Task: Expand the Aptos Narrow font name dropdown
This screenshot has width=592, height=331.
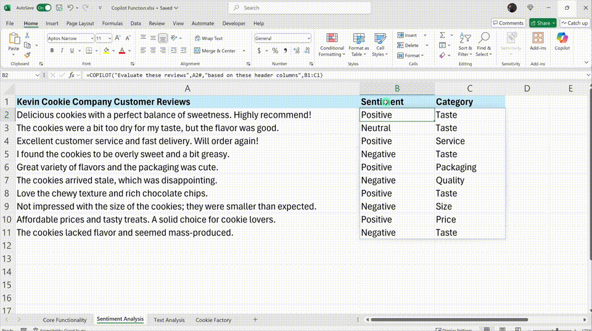Action: point(91,38)
